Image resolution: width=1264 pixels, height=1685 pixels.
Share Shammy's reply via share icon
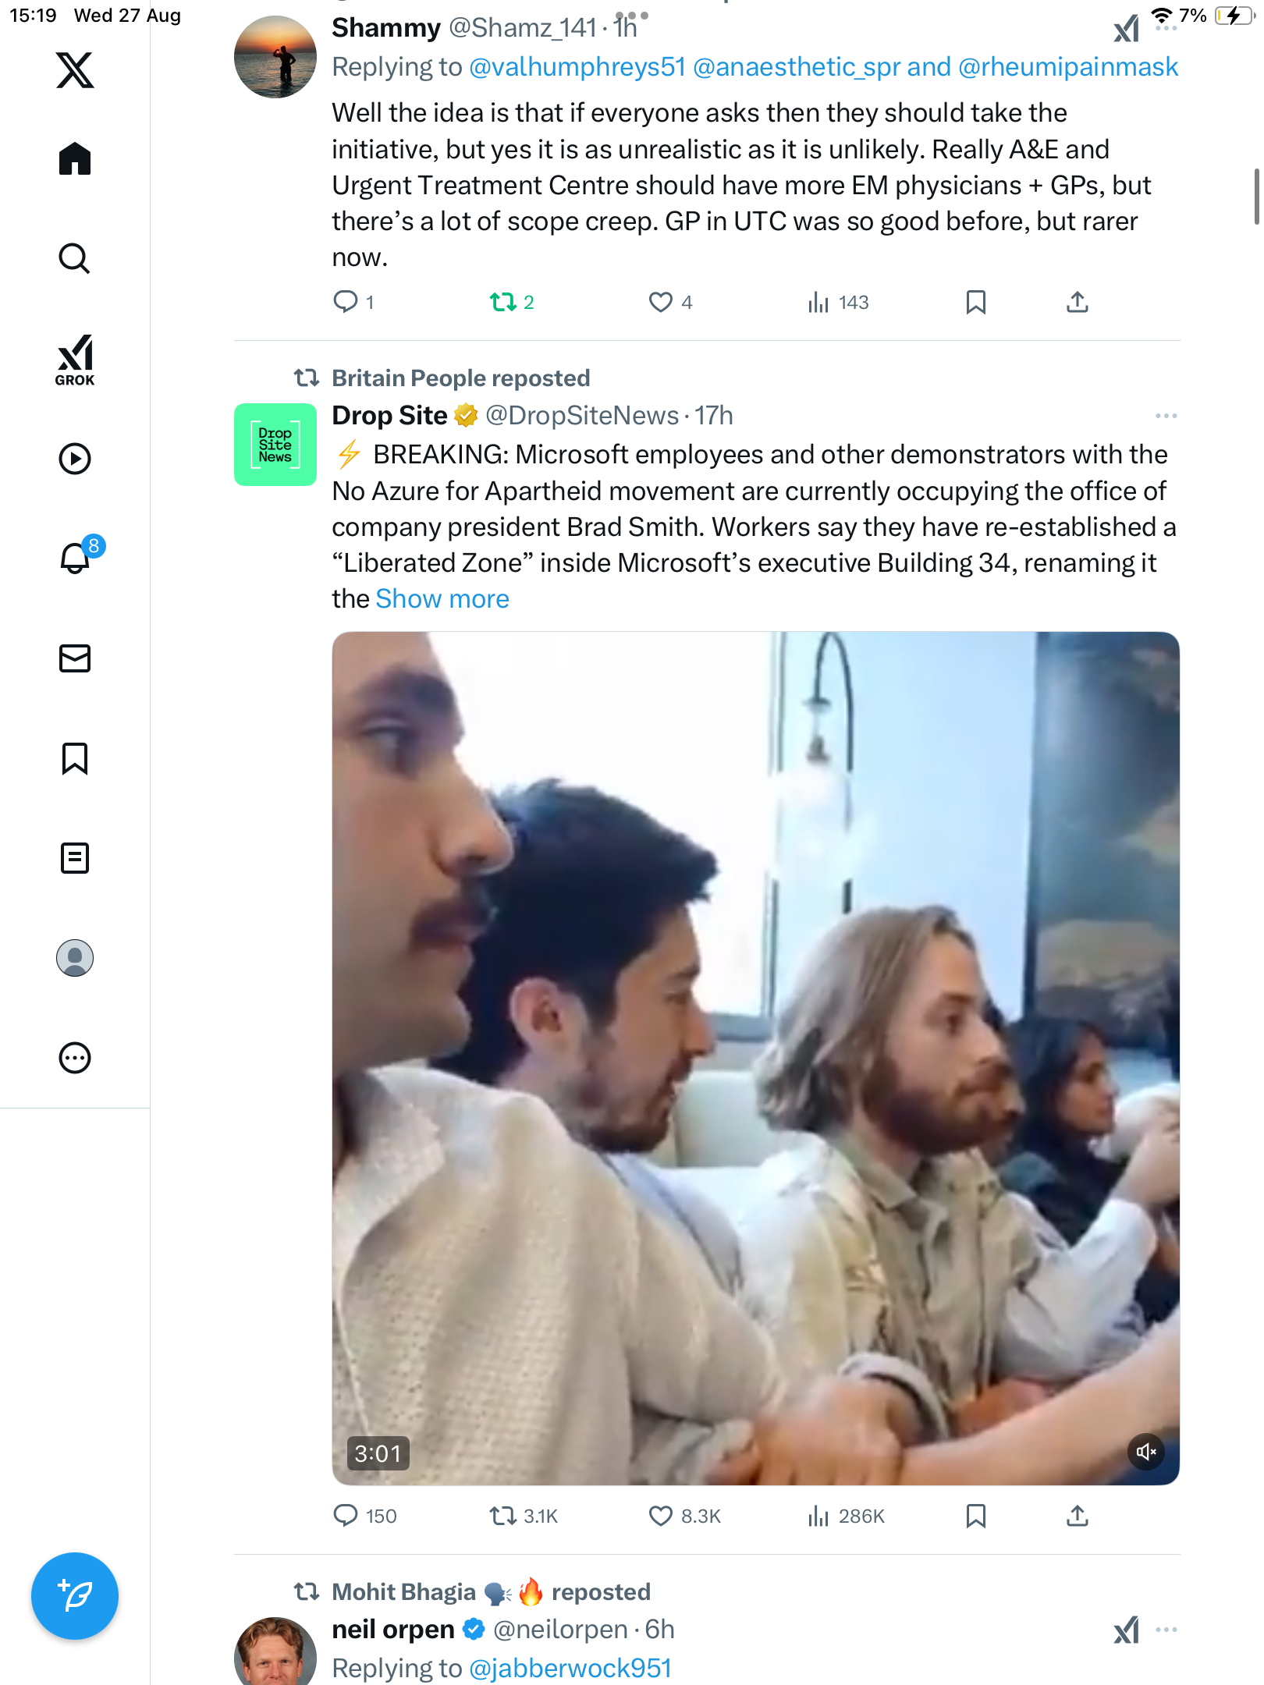coord(1077,302)
